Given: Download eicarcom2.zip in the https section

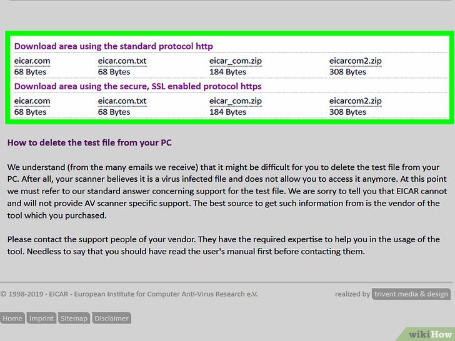Looking at the screenshot, I should 356,101.
